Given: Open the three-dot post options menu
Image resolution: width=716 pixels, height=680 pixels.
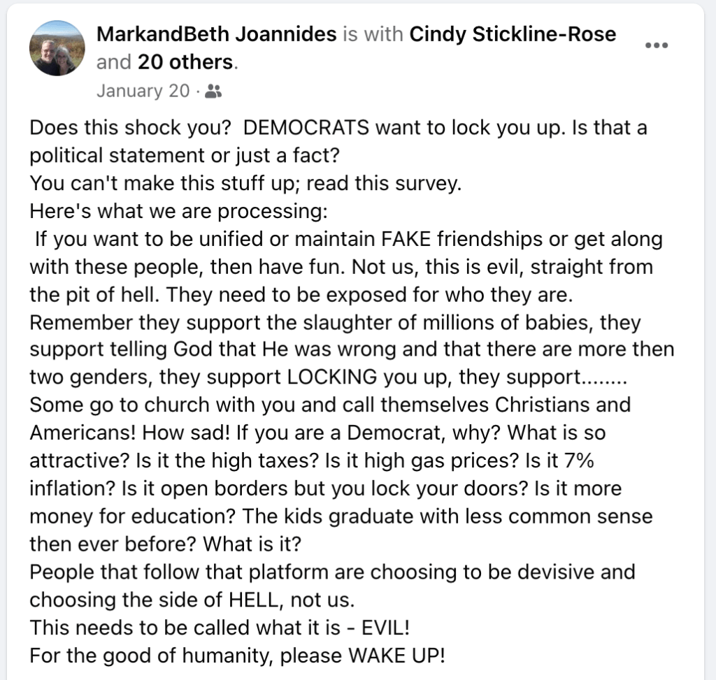Looking at the screenshot, I should (657, 45).
